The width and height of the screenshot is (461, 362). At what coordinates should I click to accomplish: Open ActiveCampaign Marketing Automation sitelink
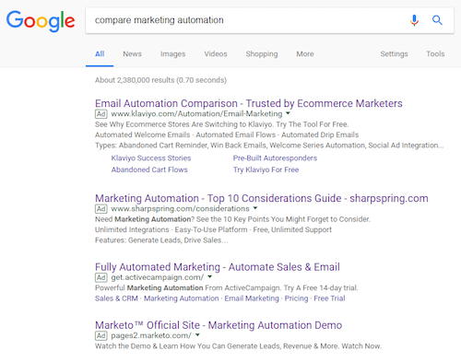click(182, 298)
